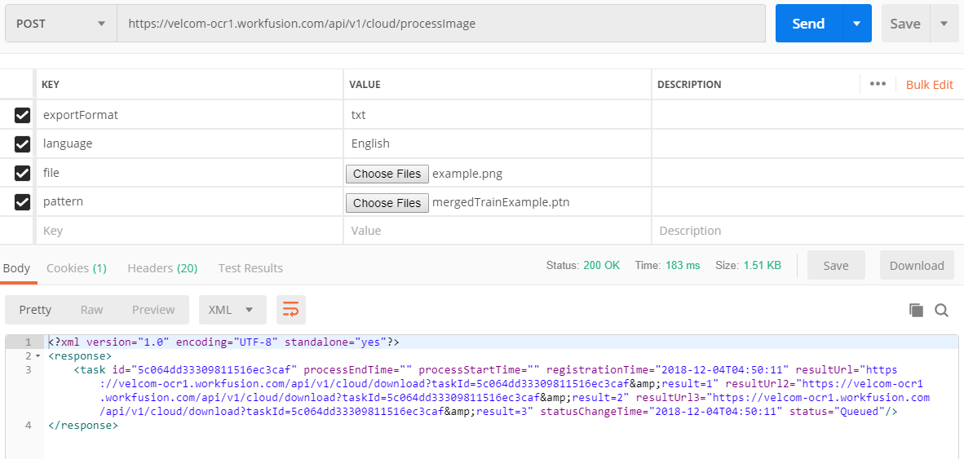Viewport: 964px width, 459px height.
Task: Choose files for the file row
Action: 387,174
